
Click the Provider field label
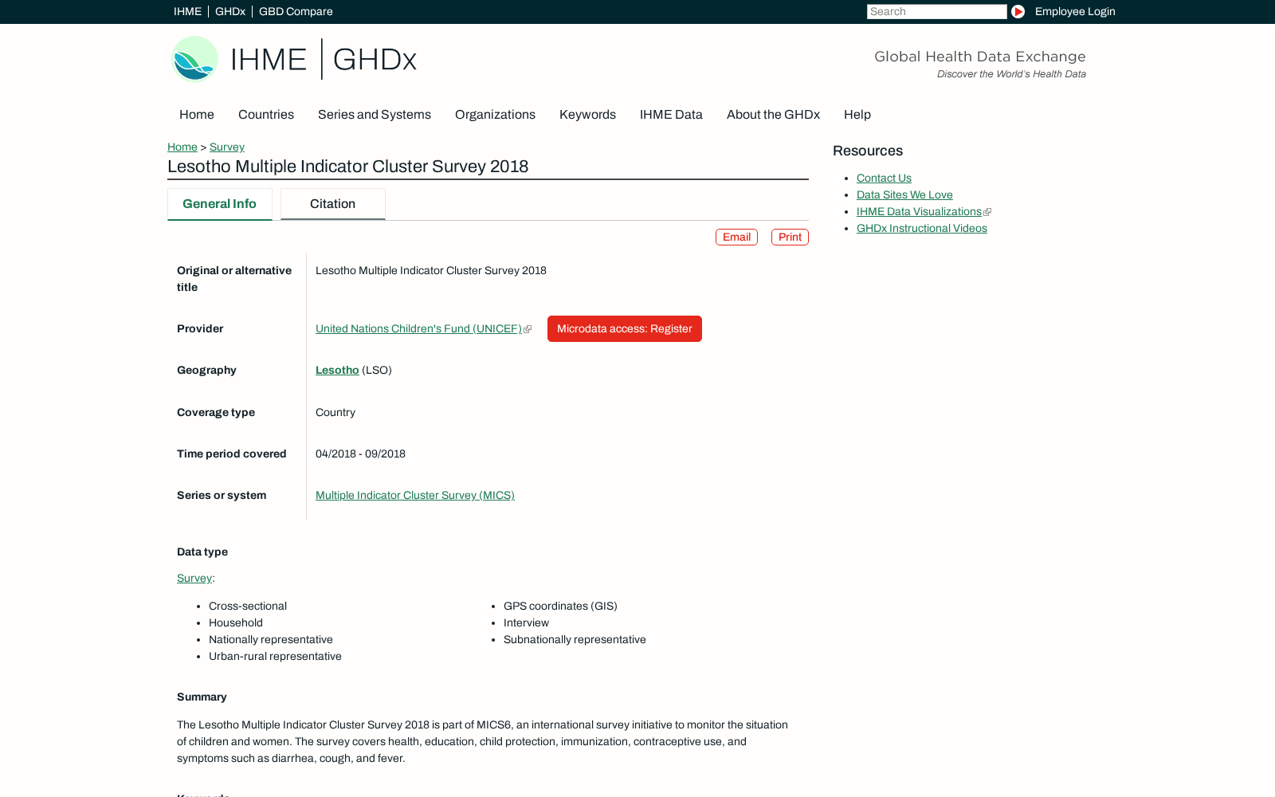pyautogui.click(x=200, y=329)
